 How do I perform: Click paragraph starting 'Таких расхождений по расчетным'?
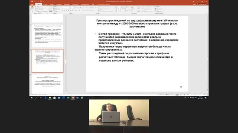click(135, 57)
